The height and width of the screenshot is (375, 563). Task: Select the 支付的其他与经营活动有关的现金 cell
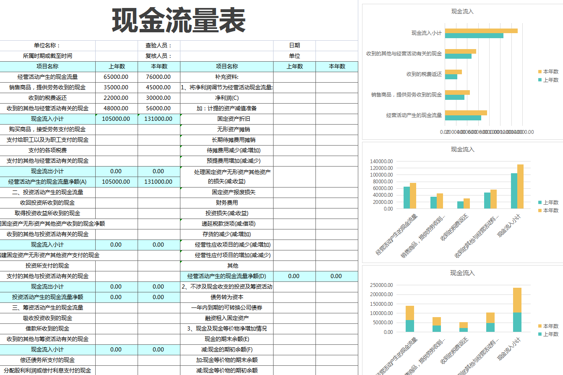pyautogui.click(x=47, y=161)
